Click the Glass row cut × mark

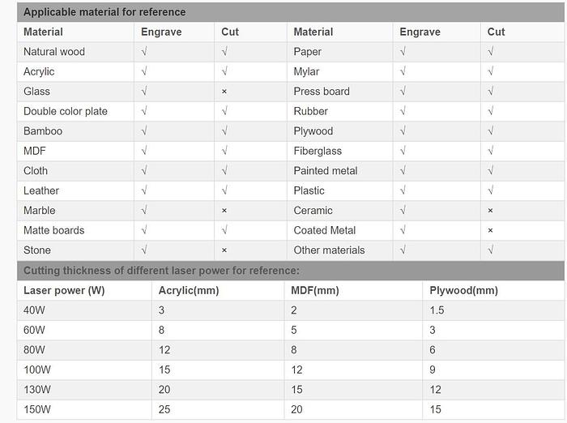coord(224,92)
